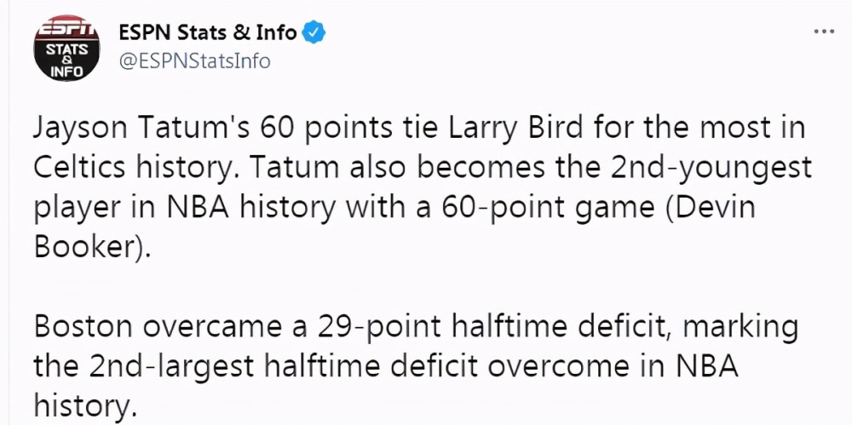This screenshot has width=852, height=425.
Task: Select the word "Celtics" in the tweet text
Action: coord(79,168)
